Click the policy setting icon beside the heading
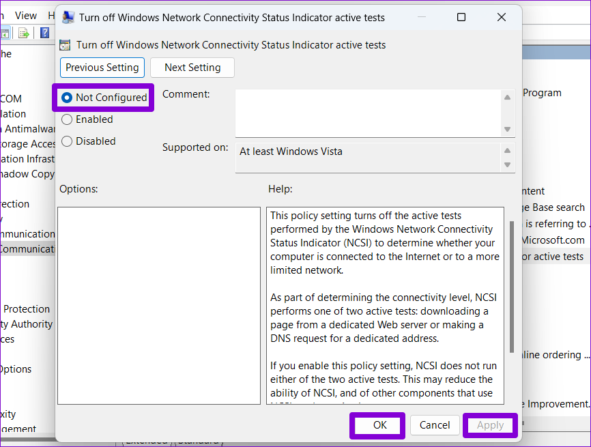 (x=65, y=45)
